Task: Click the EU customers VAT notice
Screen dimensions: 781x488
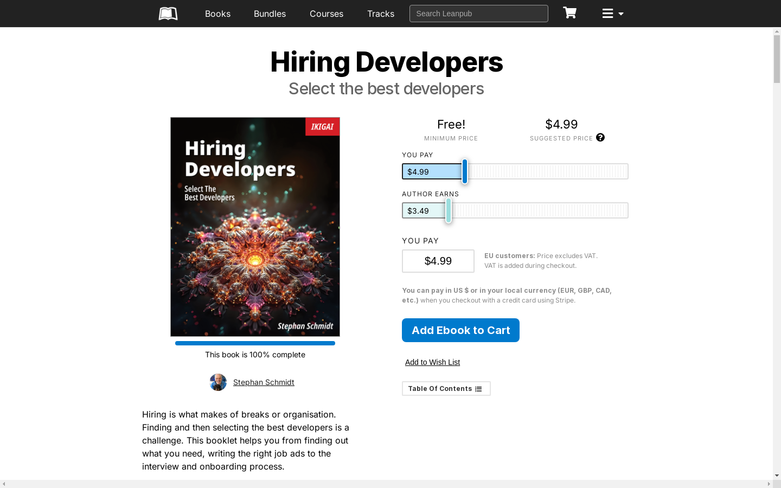Action: [x=541, y=261]
